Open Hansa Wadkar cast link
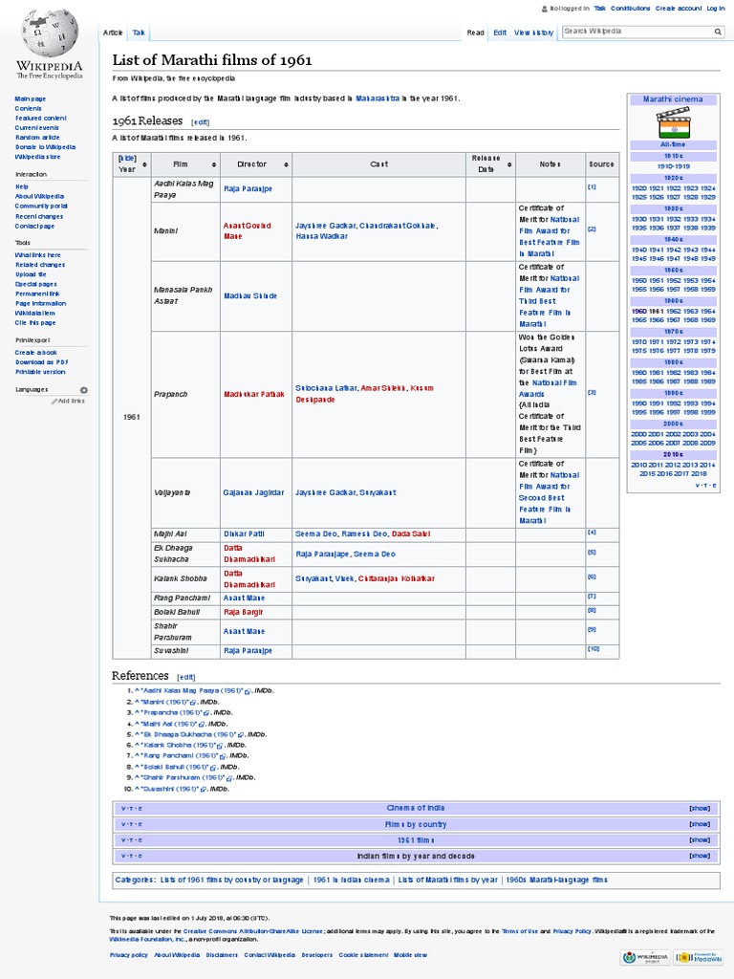Image resolution: width=734 pixels, height=979 pixels. 321,237
